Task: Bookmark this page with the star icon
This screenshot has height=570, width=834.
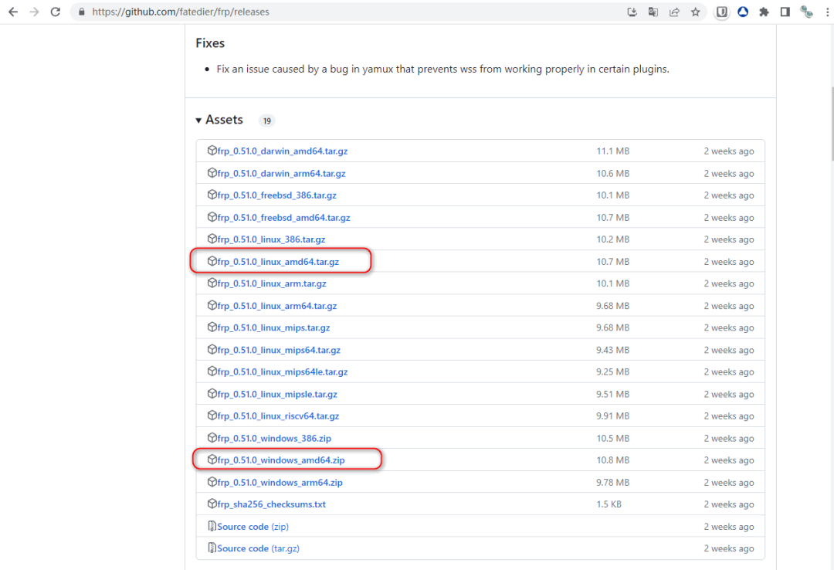Action: [x=695, y=12]
